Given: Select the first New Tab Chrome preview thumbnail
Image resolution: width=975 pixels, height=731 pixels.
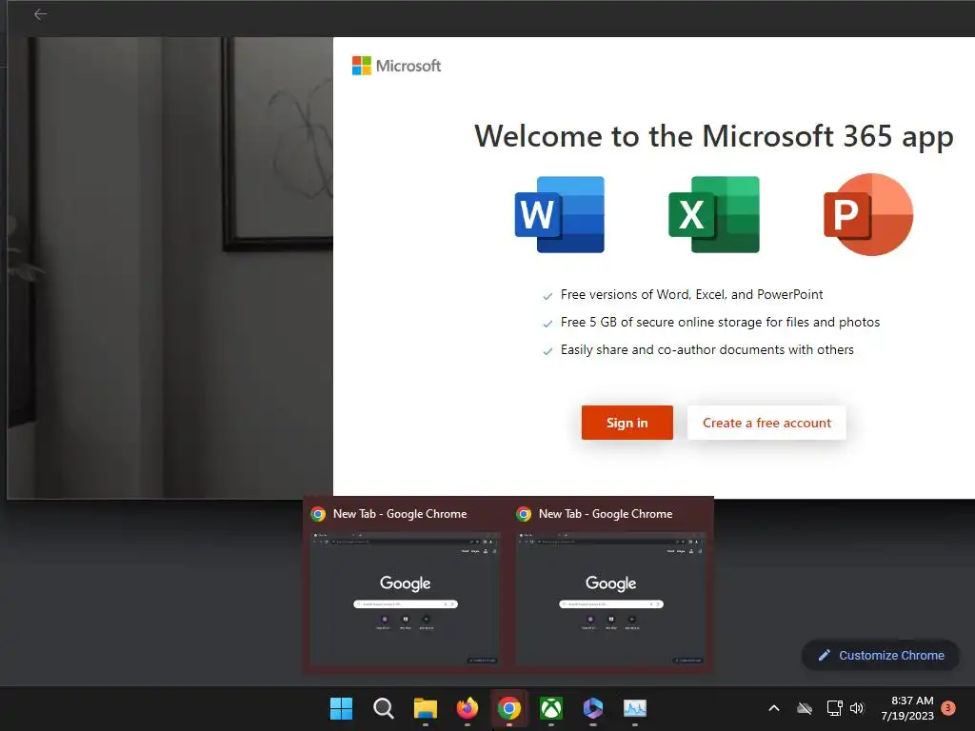Looking at the screenshot, I should point(406,600).
